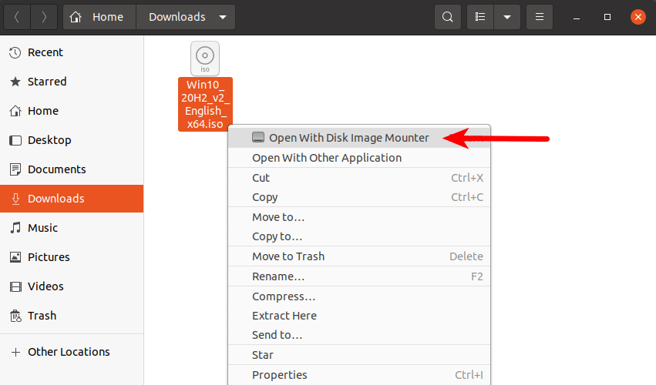Select Open With Other Application
The width and height of the screenshot is (656, 385).
[327, 158]
